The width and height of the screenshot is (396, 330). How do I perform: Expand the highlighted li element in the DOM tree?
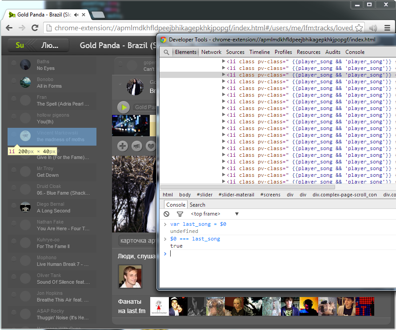coord(224,74)
